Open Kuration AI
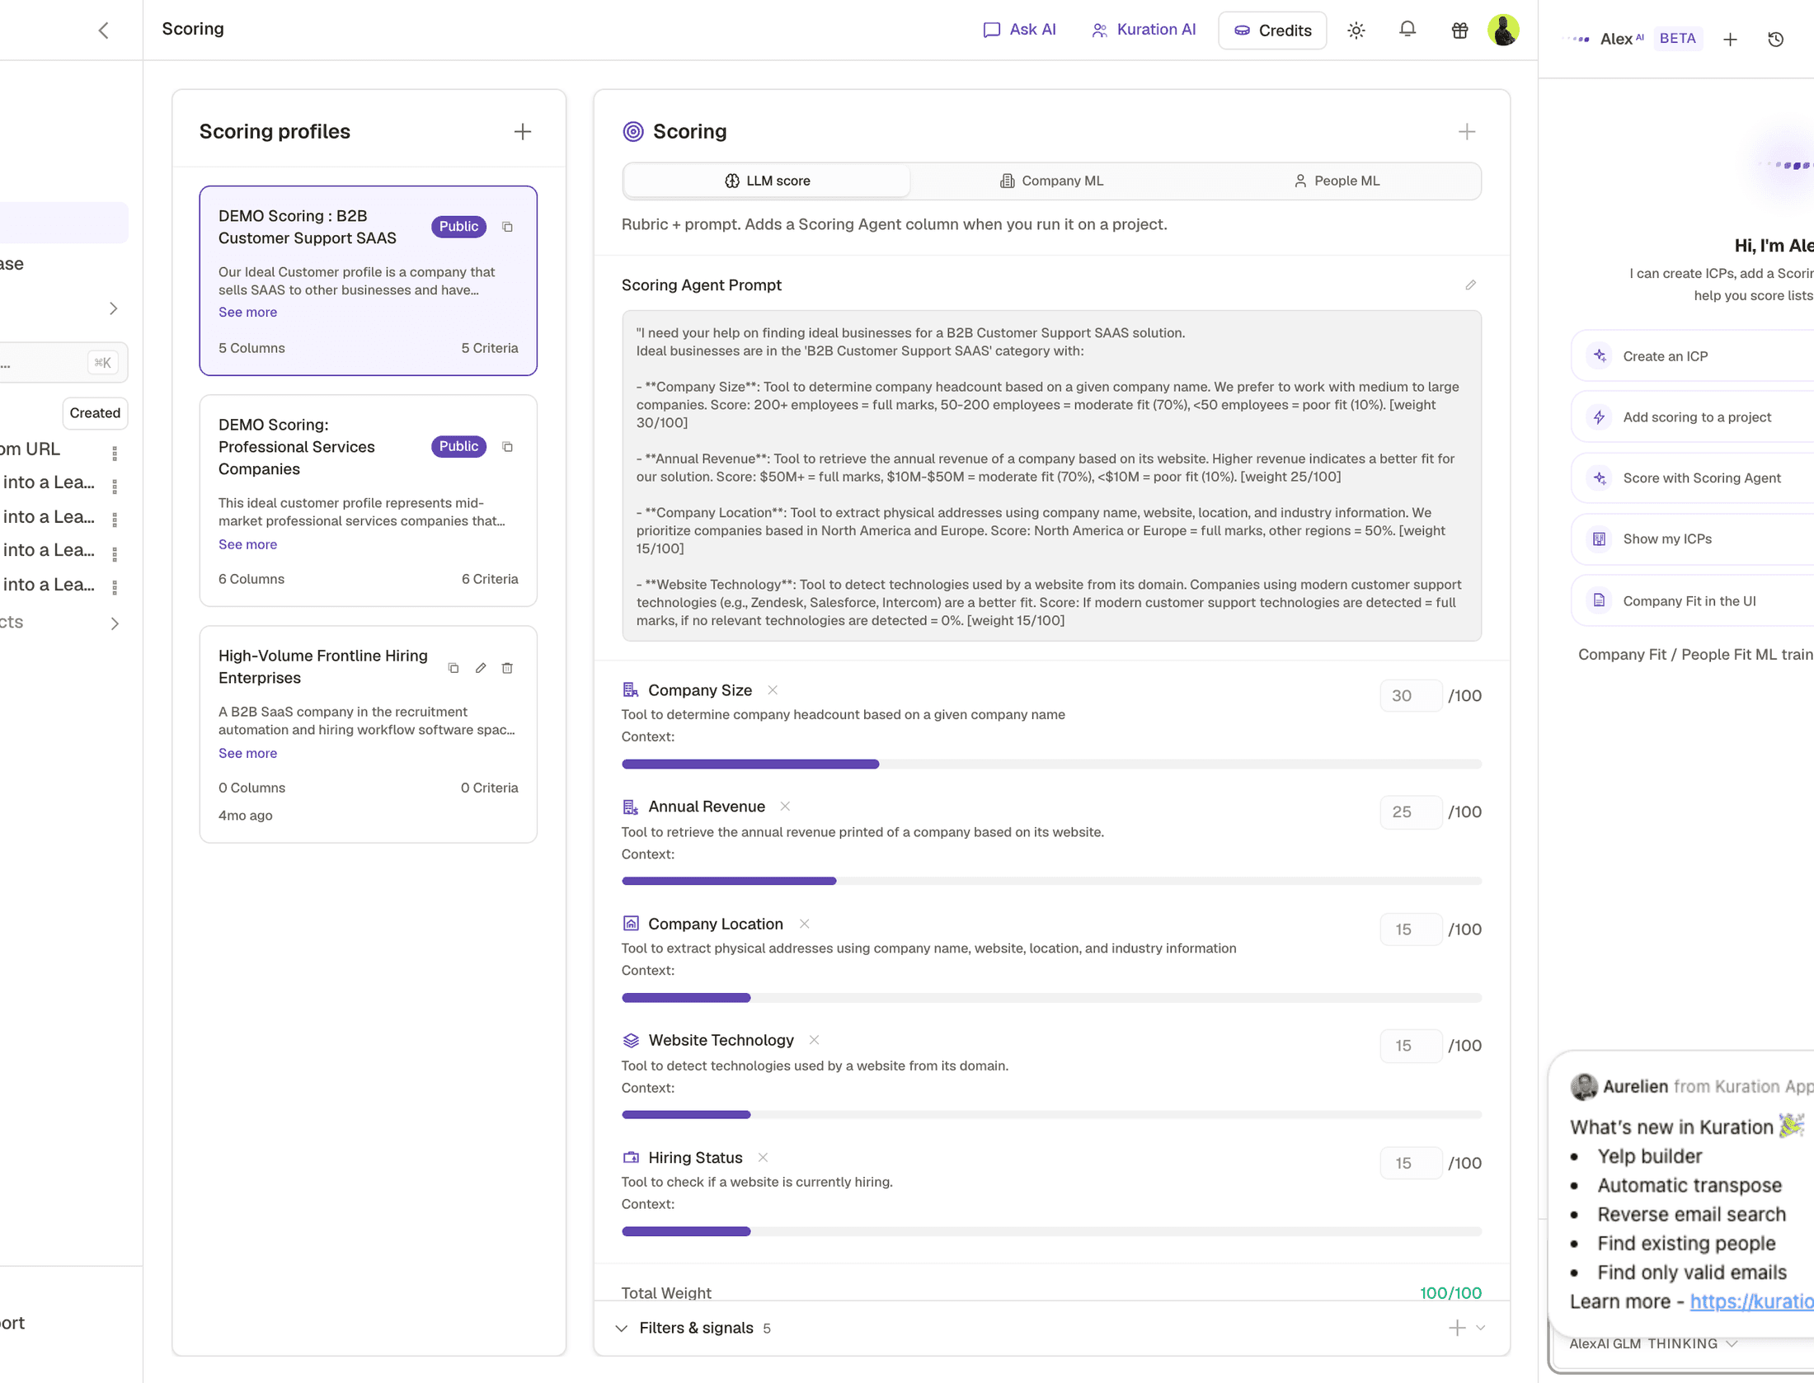This screenshot has width=1814, height=1383. (x=1144, y=30)
